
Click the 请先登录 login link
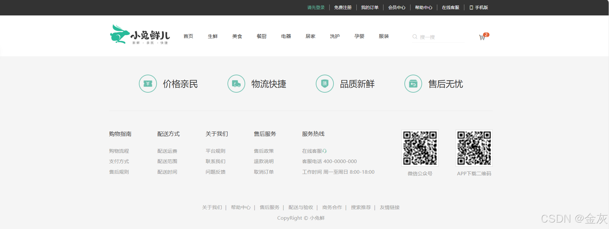pyautogui.click(x=316, y=7)
